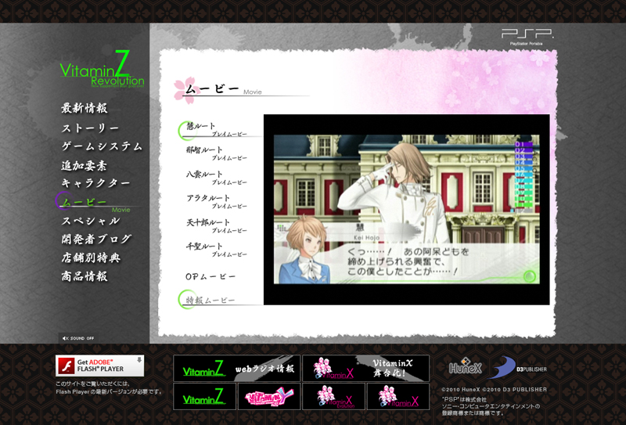This screenshot has width=626, height=425.
Task: Click the VitaminZ Revolution logo
Action: 103,70
